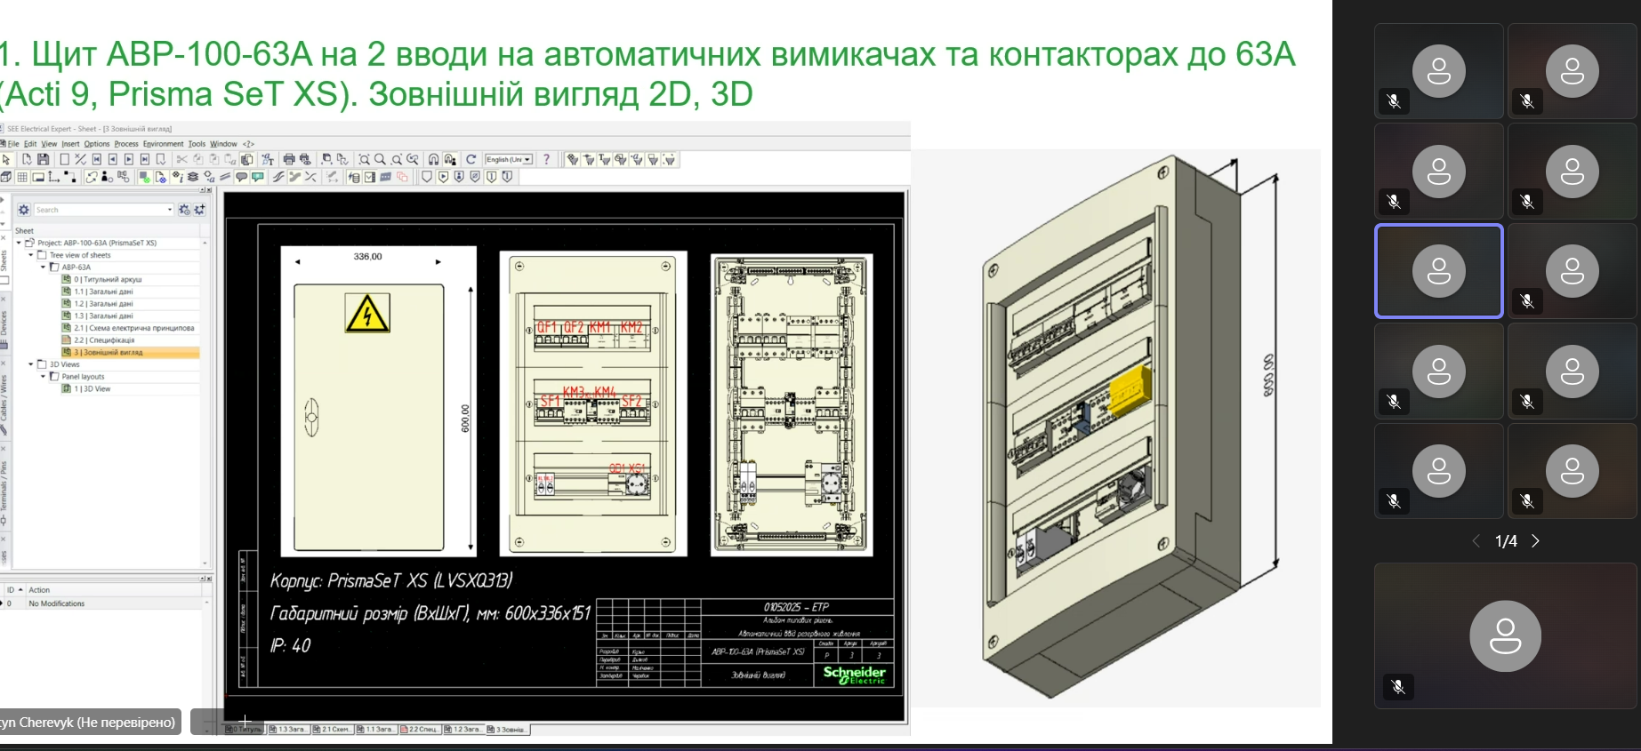1641x751 pixels.
Task: Click the gear settings icon beside Search
Action: click(x=24, y=210)
